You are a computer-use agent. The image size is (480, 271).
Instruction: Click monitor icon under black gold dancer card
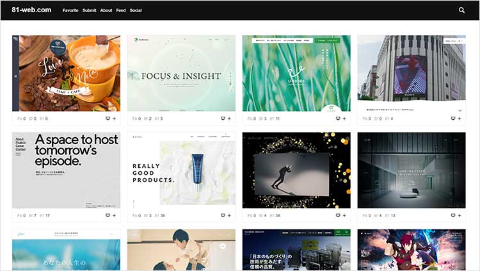coord(338,215)
